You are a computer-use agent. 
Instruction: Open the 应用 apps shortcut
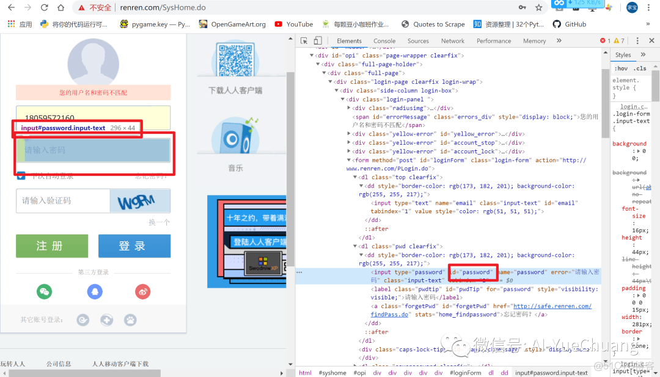20,24
